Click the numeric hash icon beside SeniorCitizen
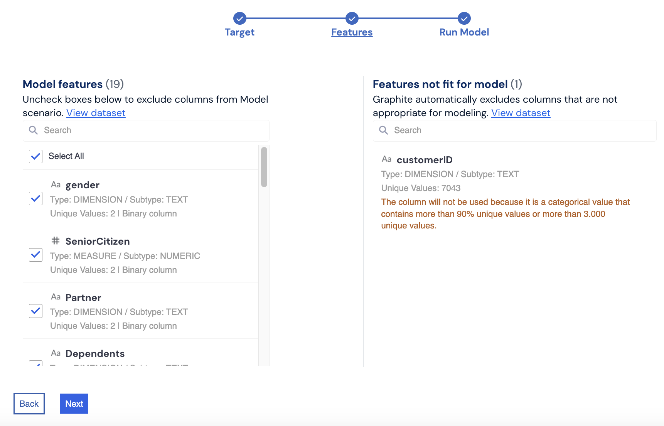 pos(56,241)
